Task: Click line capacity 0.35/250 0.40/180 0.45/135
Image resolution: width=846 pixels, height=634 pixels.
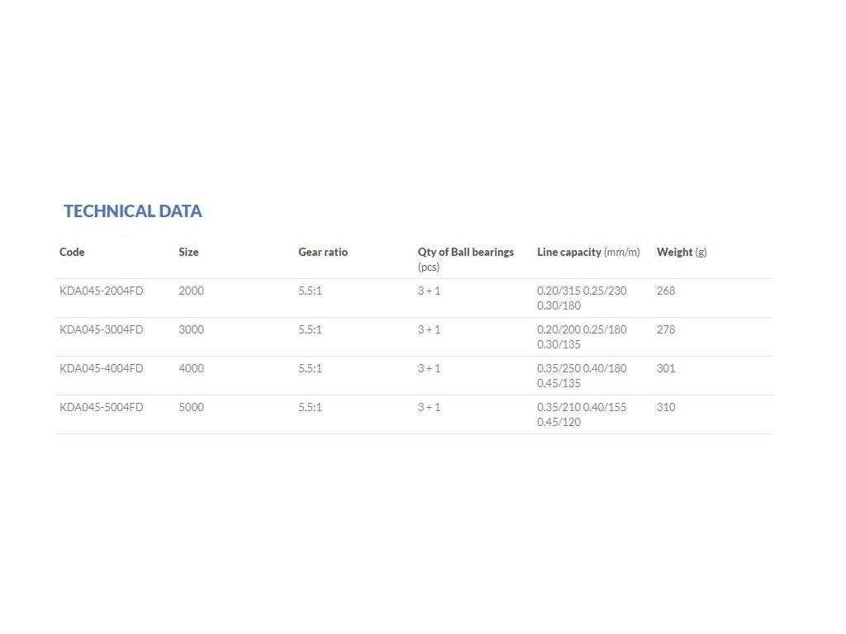Action: 582,376
